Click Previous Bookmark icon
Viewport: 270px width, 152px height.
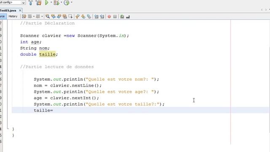point(78,16)
